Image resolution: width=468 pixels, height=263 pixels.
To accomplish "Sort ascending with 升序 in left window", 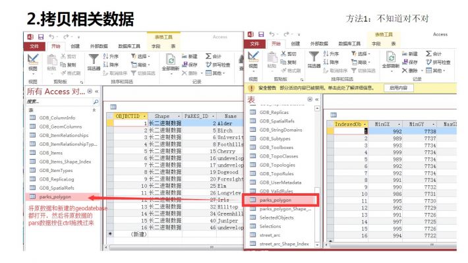I will [x=111, y=56].
